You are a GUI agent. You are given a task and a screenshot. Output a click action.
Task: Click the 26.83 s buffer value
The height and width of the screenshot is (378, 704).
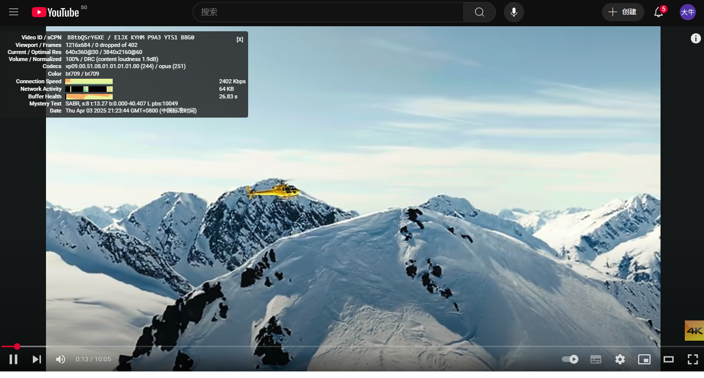click(228, 96)
